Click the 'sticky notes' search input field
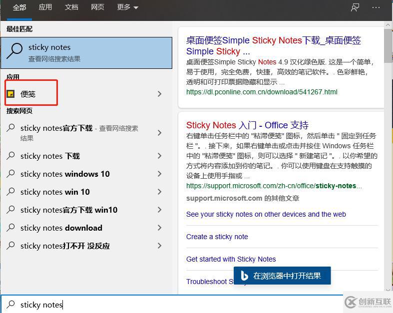 tap(172, 305)
